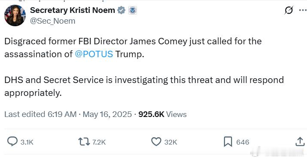Open the 3.1K replies count

[27, 142]
